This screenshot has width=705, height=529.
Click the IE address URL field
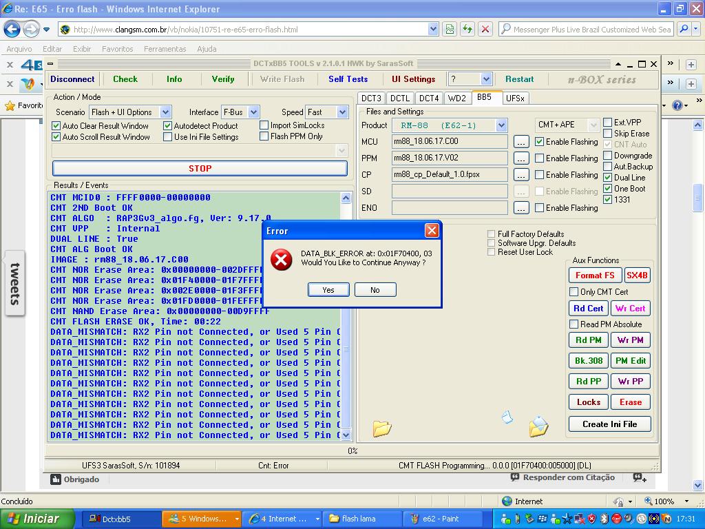point(249,29)
